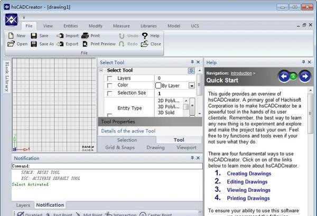Open the By Layer color dropdown
This screenshot has width=317, height=216.
192,85
